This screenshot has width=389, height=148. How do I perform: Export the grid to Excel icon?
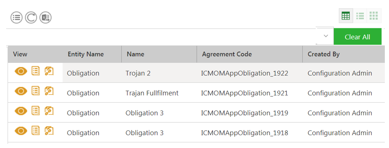coord(45,17)
